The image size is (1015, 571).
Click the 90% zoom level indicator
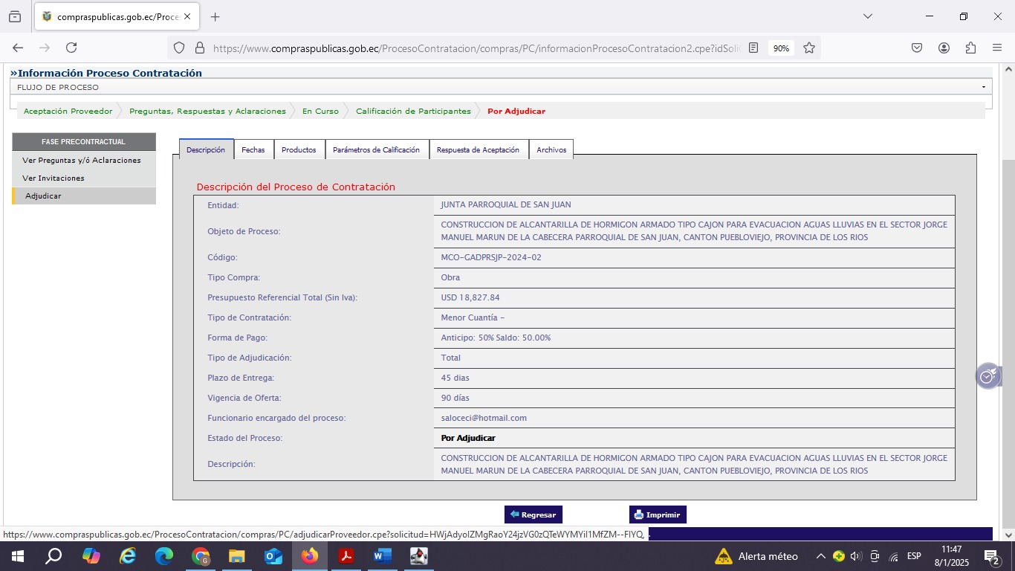781,48
